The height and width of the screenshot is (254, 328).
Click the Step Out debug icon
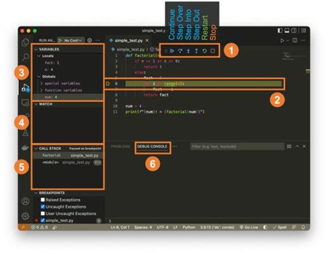click(196, 51)
